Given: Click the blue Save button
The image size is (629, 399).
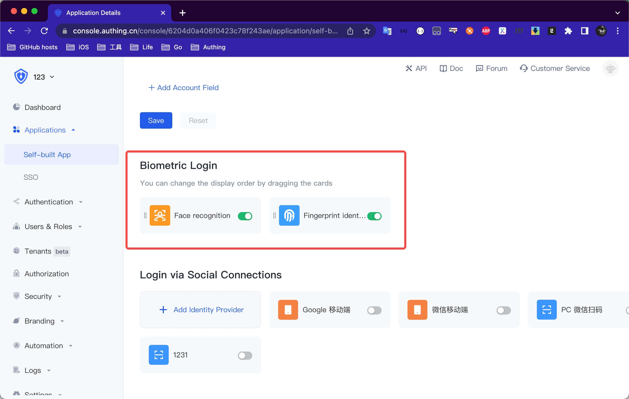Looking at the screenshot, I should coord(156,120).
